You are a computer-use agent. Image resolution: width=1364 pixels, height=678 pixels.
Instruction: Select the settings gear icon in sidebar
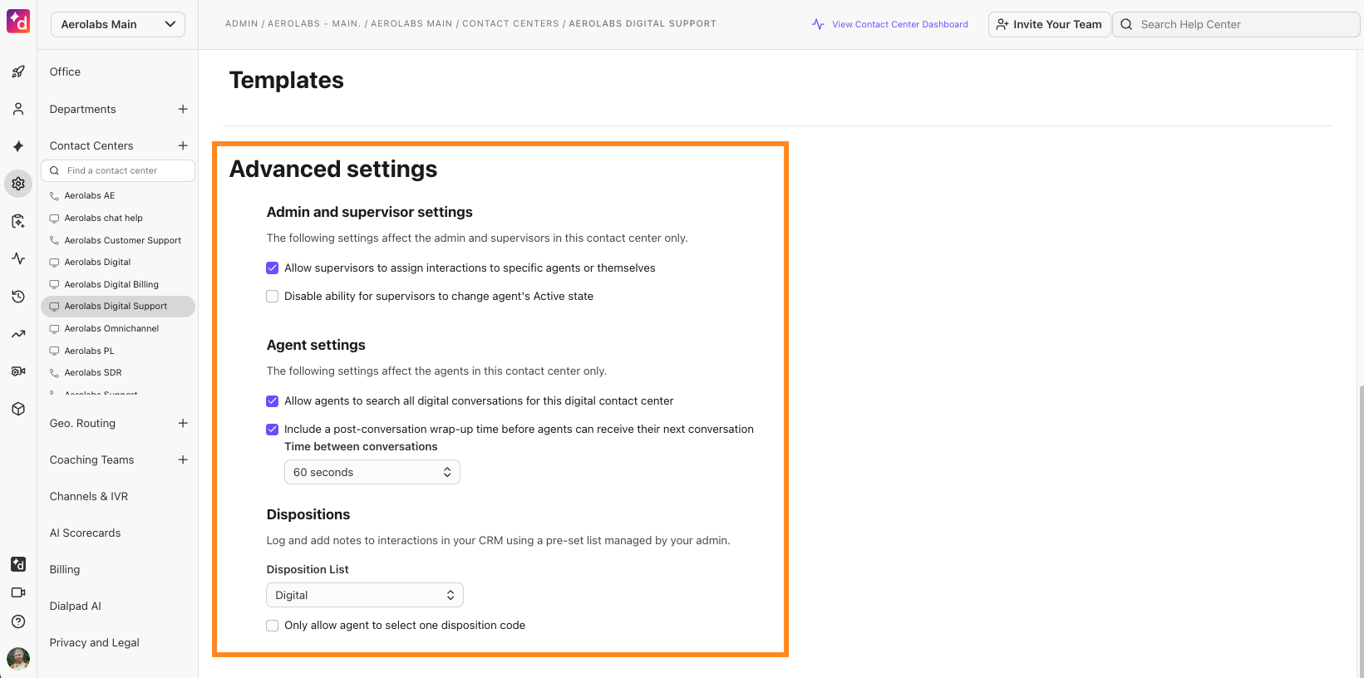click(x=18, y=184)
